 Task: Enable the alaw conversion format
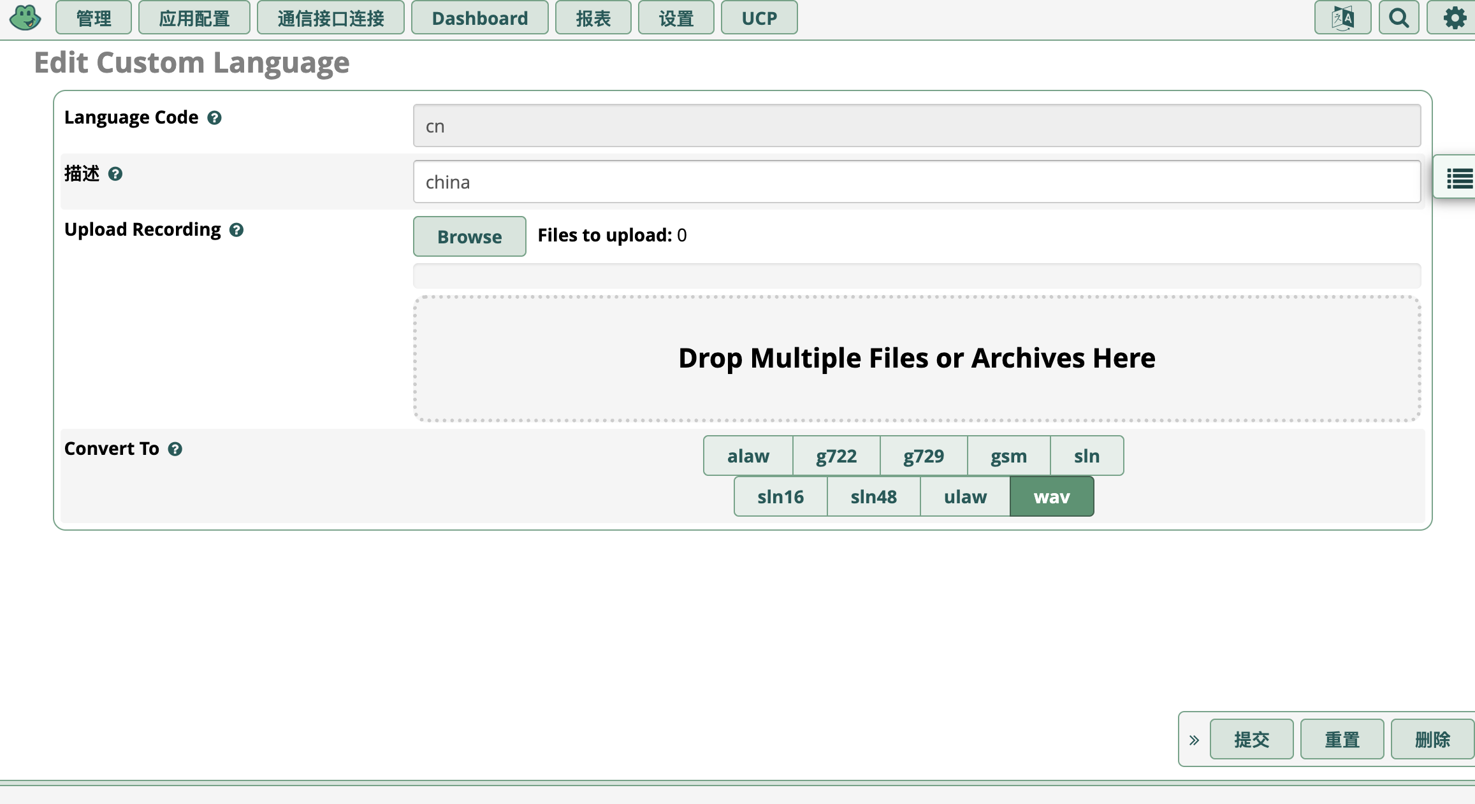point(748,456)
